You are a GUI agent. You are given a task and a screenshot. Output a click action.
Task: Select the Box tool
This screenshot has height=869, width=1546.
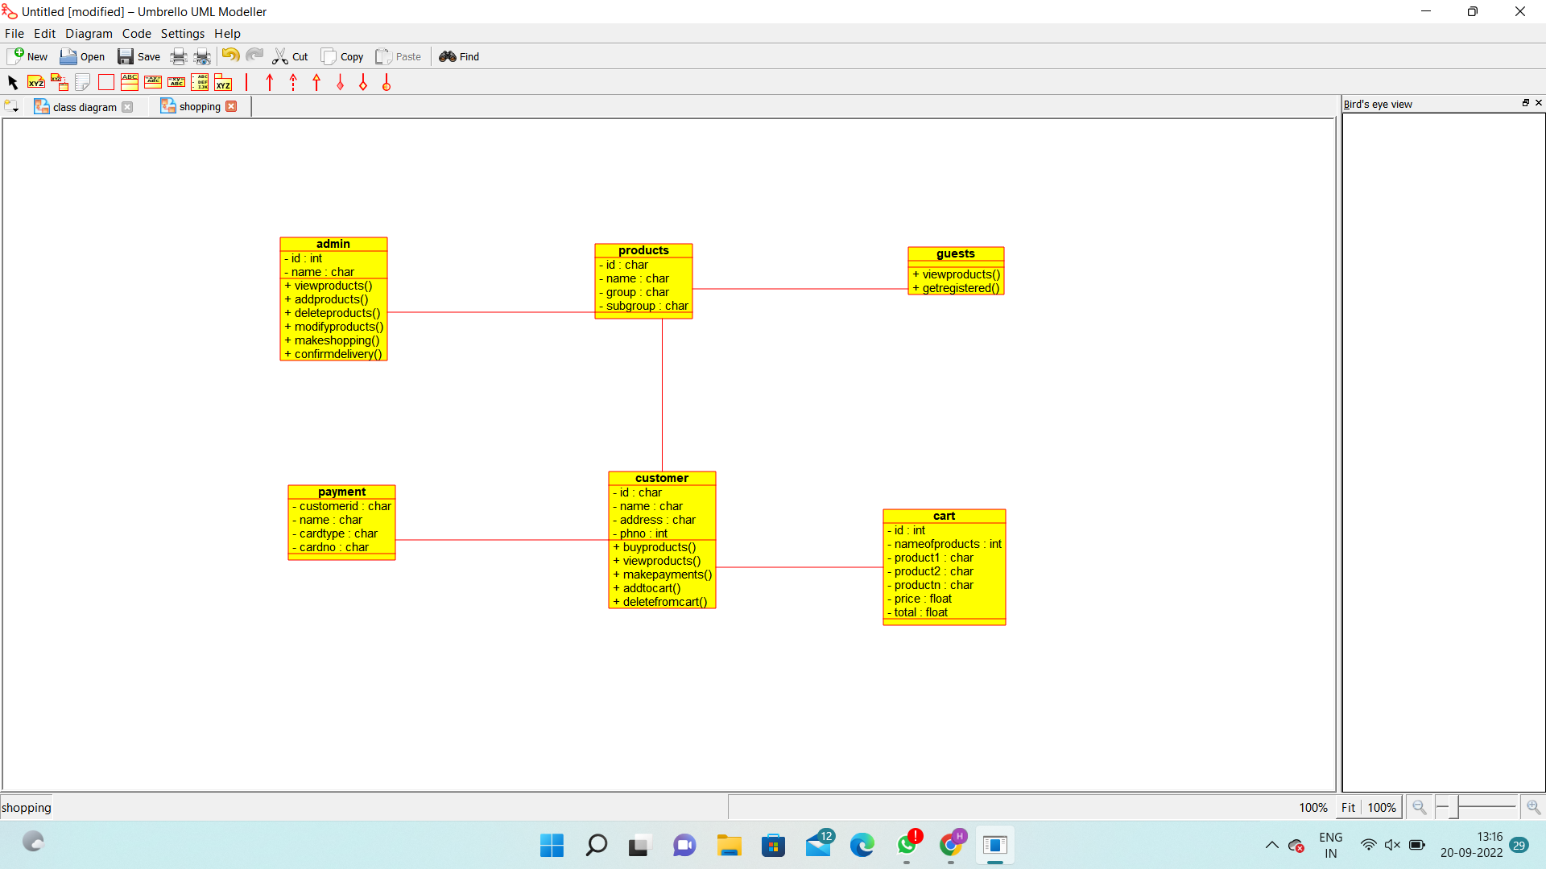point(105,82)
